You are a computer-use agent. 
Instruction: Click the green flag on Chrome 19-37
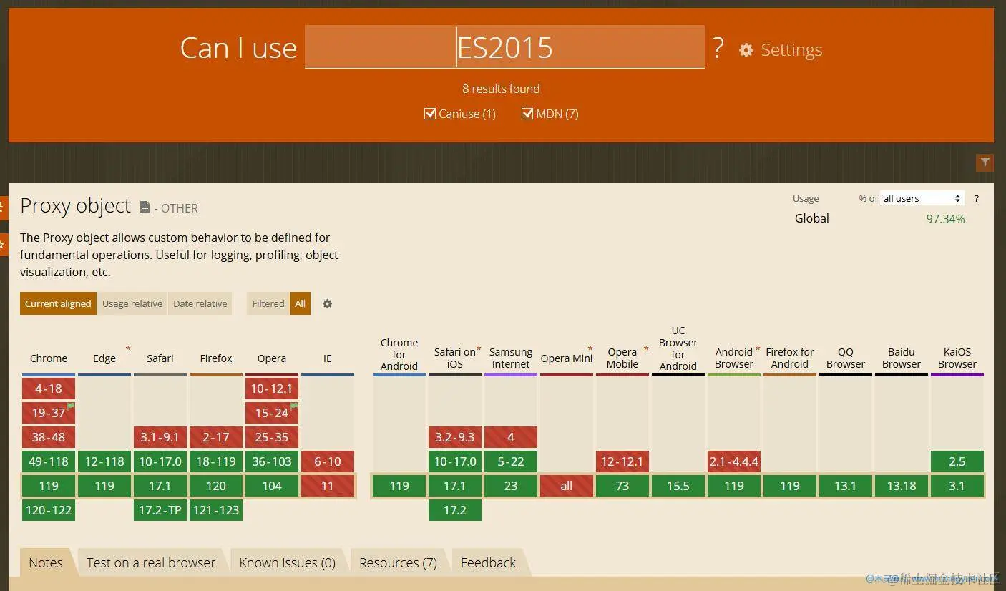coord(71,405)
